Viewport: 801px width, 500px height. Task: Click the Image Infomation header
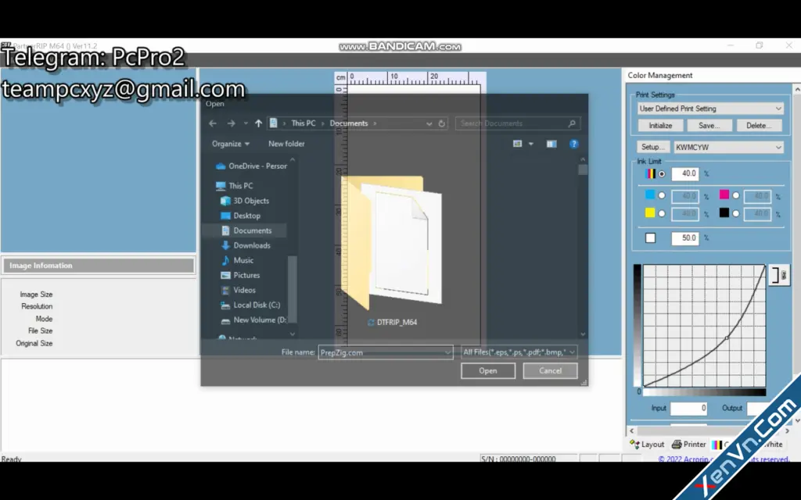tap(99, 266)
